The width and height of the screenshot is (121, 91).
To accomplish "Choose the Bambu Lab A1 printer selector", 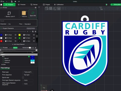I will [9, 14].
